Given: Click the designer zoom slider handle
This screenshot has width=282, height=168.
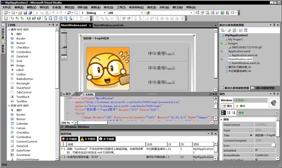Looking at the screenshot, I should 64,47.
